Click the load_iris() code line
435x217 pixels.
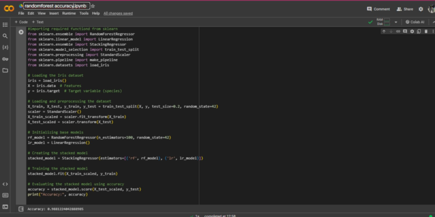47,81
